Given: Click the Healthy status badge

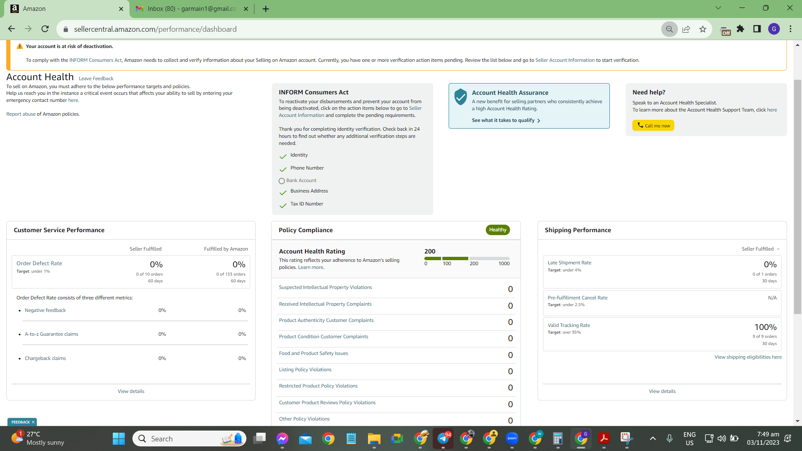Looking at the screenshot, I should coord(497,230).
